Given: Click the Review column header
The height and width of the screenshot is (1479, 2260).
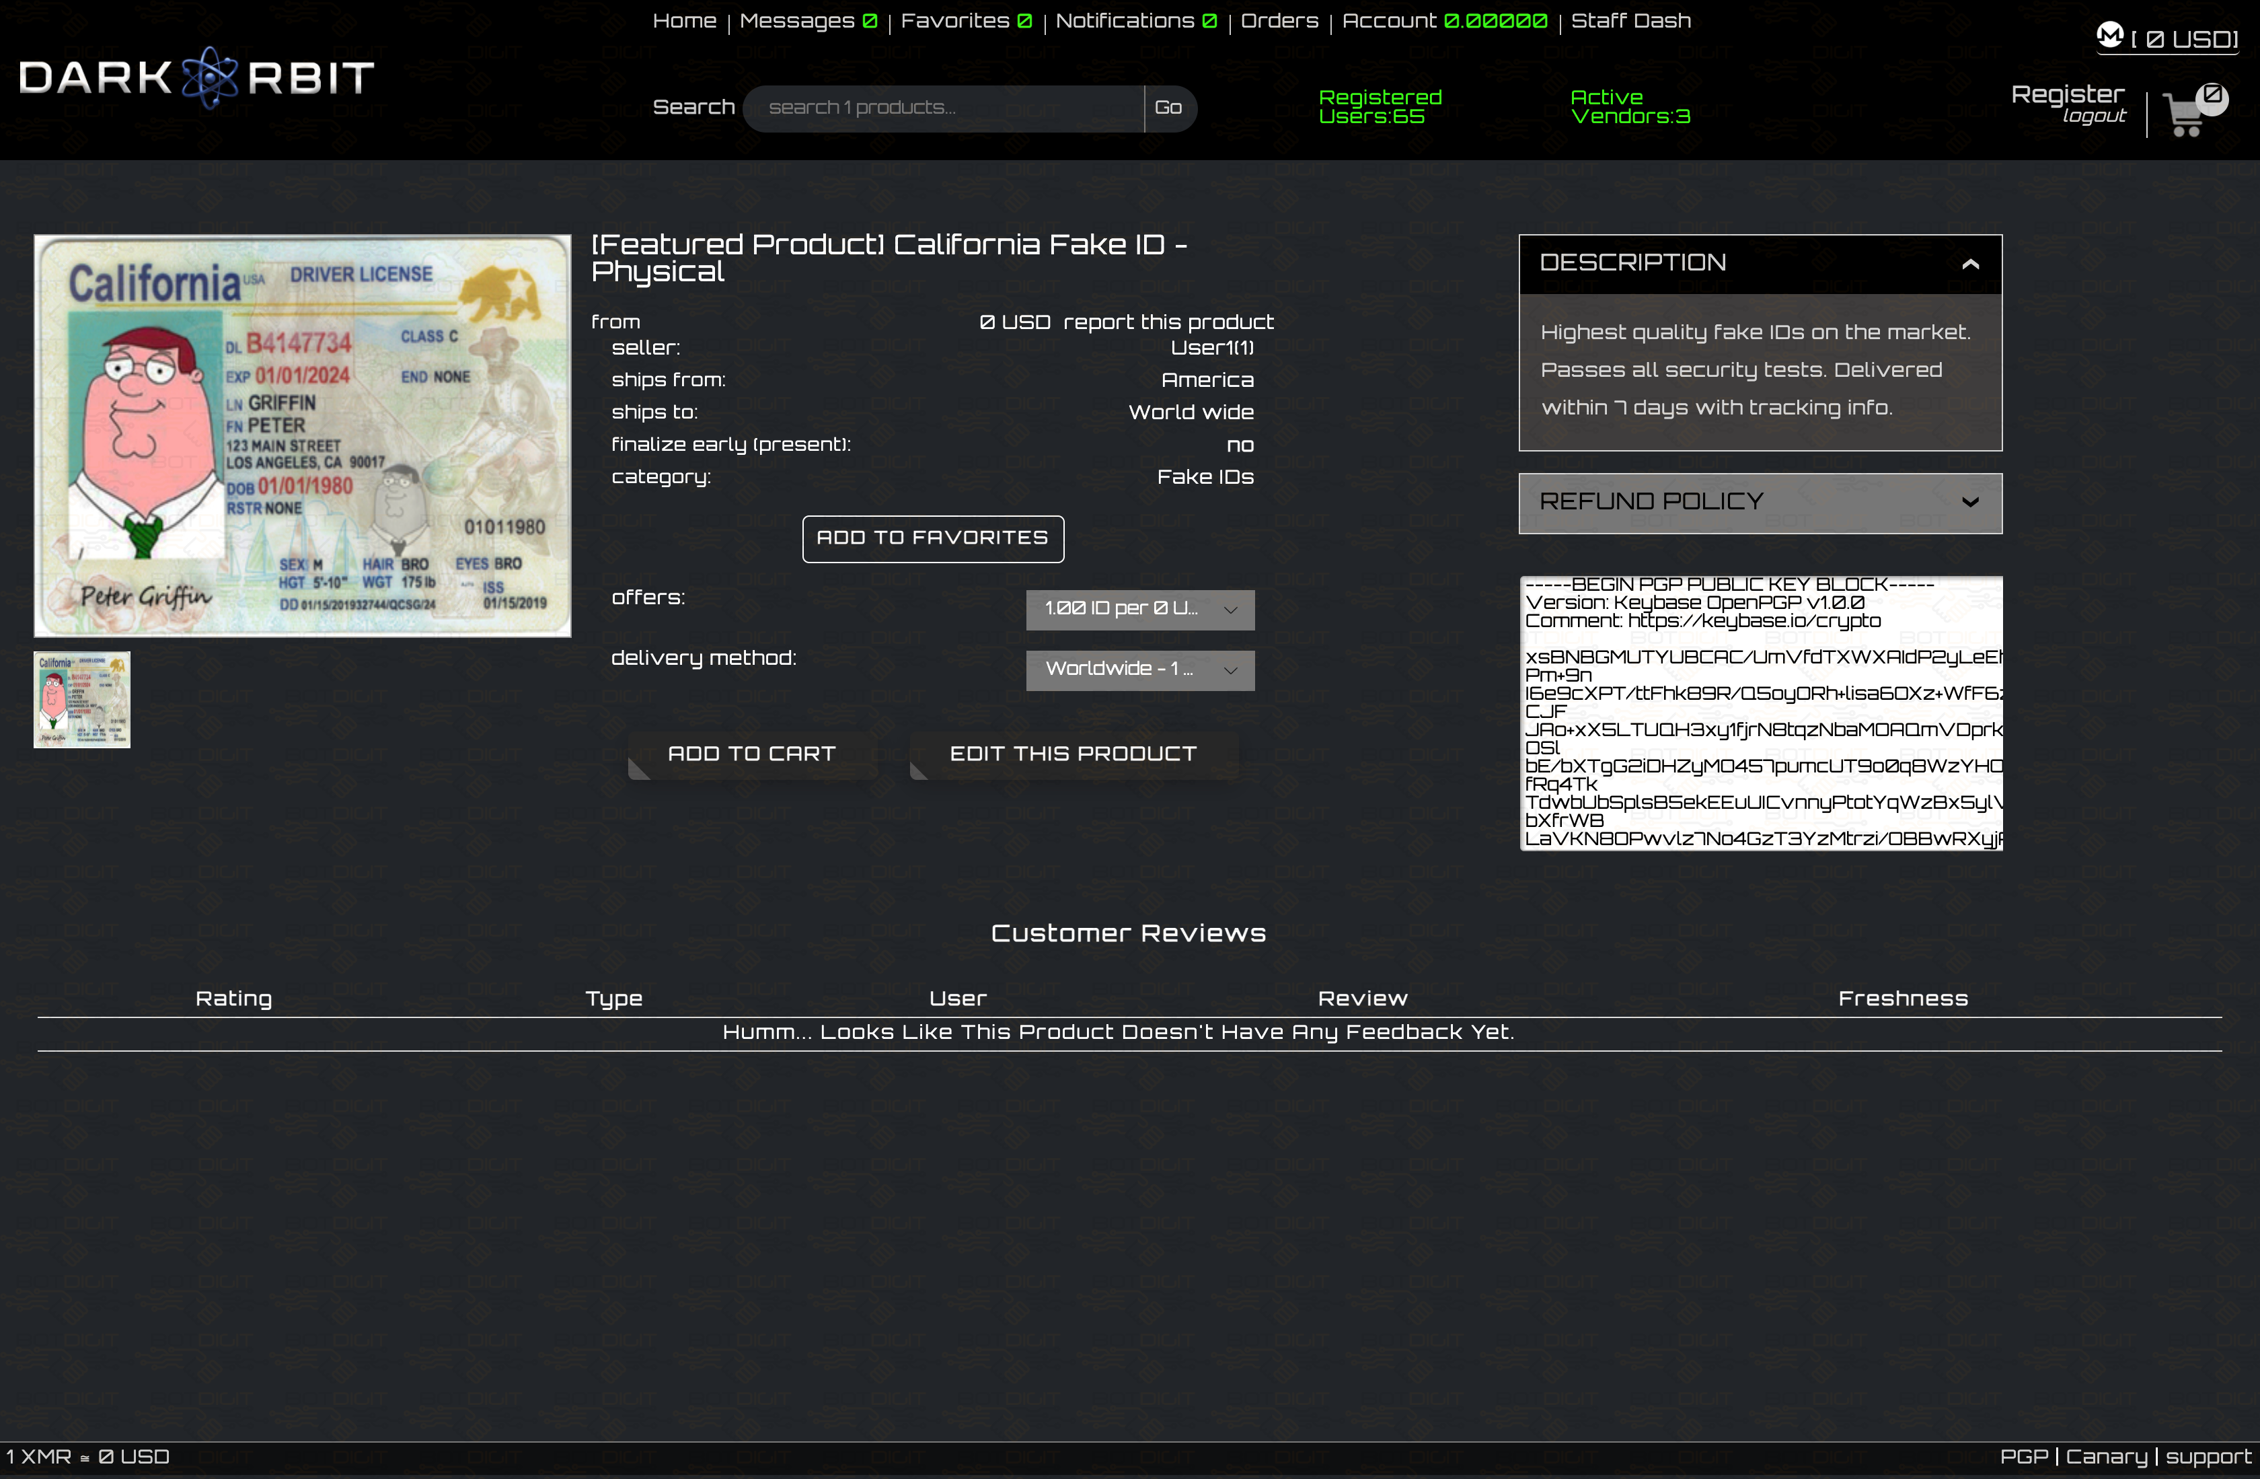Looking at the screenshot, I should click(1363, 999).
